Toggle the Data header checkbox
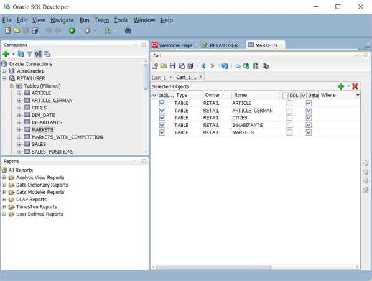Screen dimensions: 372x281 [304, 95]
